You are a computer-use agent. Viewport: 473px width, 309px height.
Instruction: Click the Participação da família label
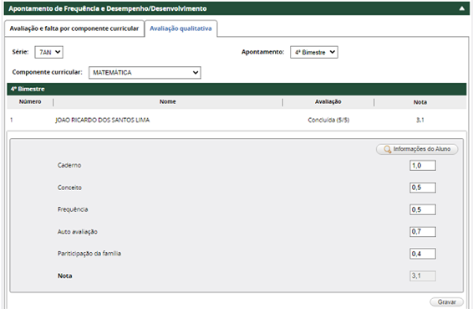[89, 254]
